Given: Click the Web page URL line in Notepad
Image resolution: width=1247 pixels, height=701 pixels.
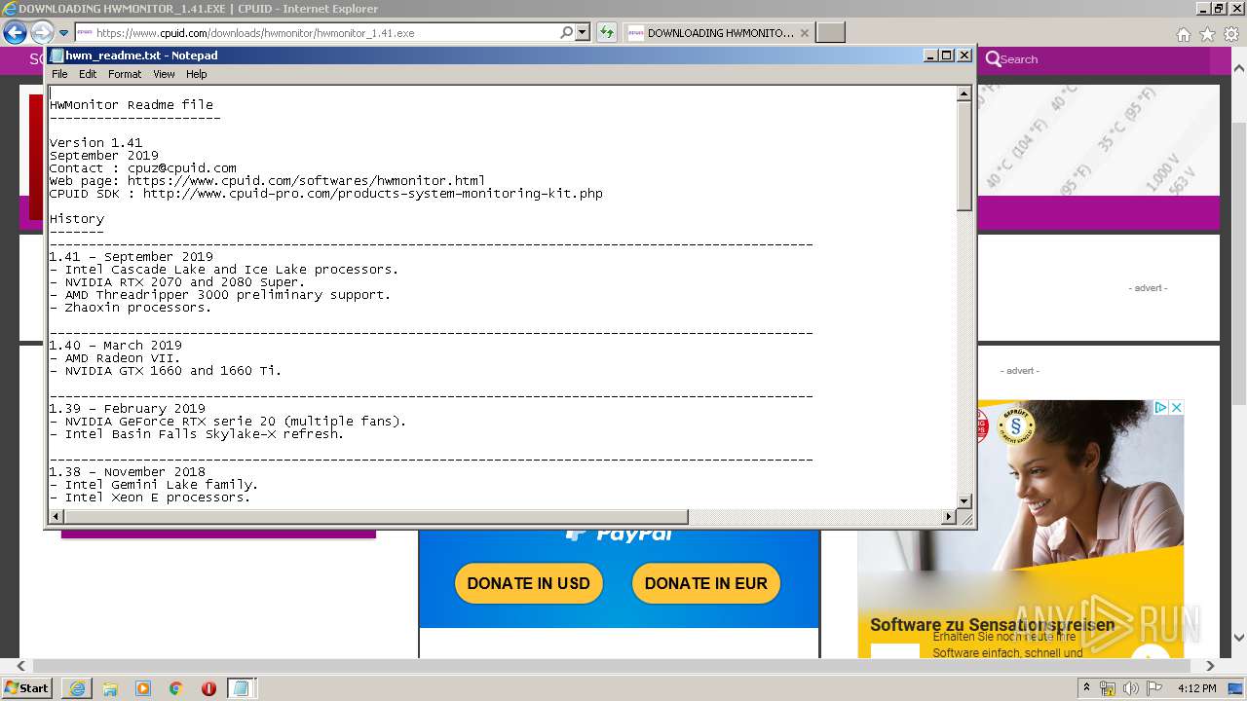Looking at the screenshot, I should tap(268, 181).
